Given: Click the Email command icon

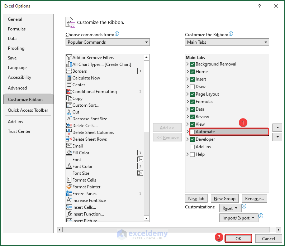Looking at the screenshot, I should (69, 146).
